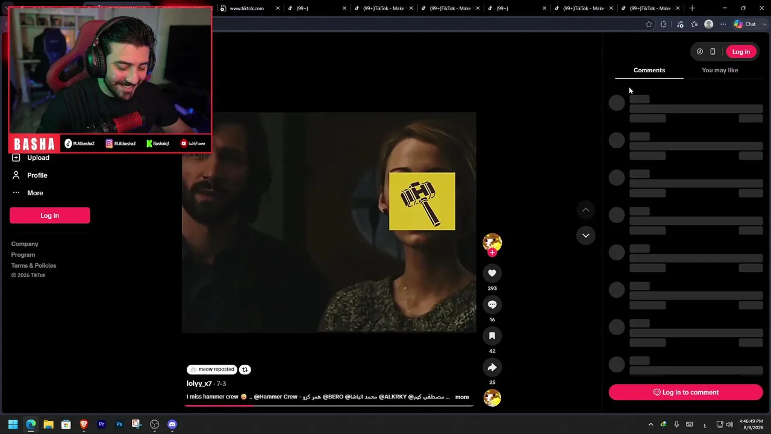The image size is (771, 434).
Task: Click the sidebar Log in button
Action: (x=49, y=216)
